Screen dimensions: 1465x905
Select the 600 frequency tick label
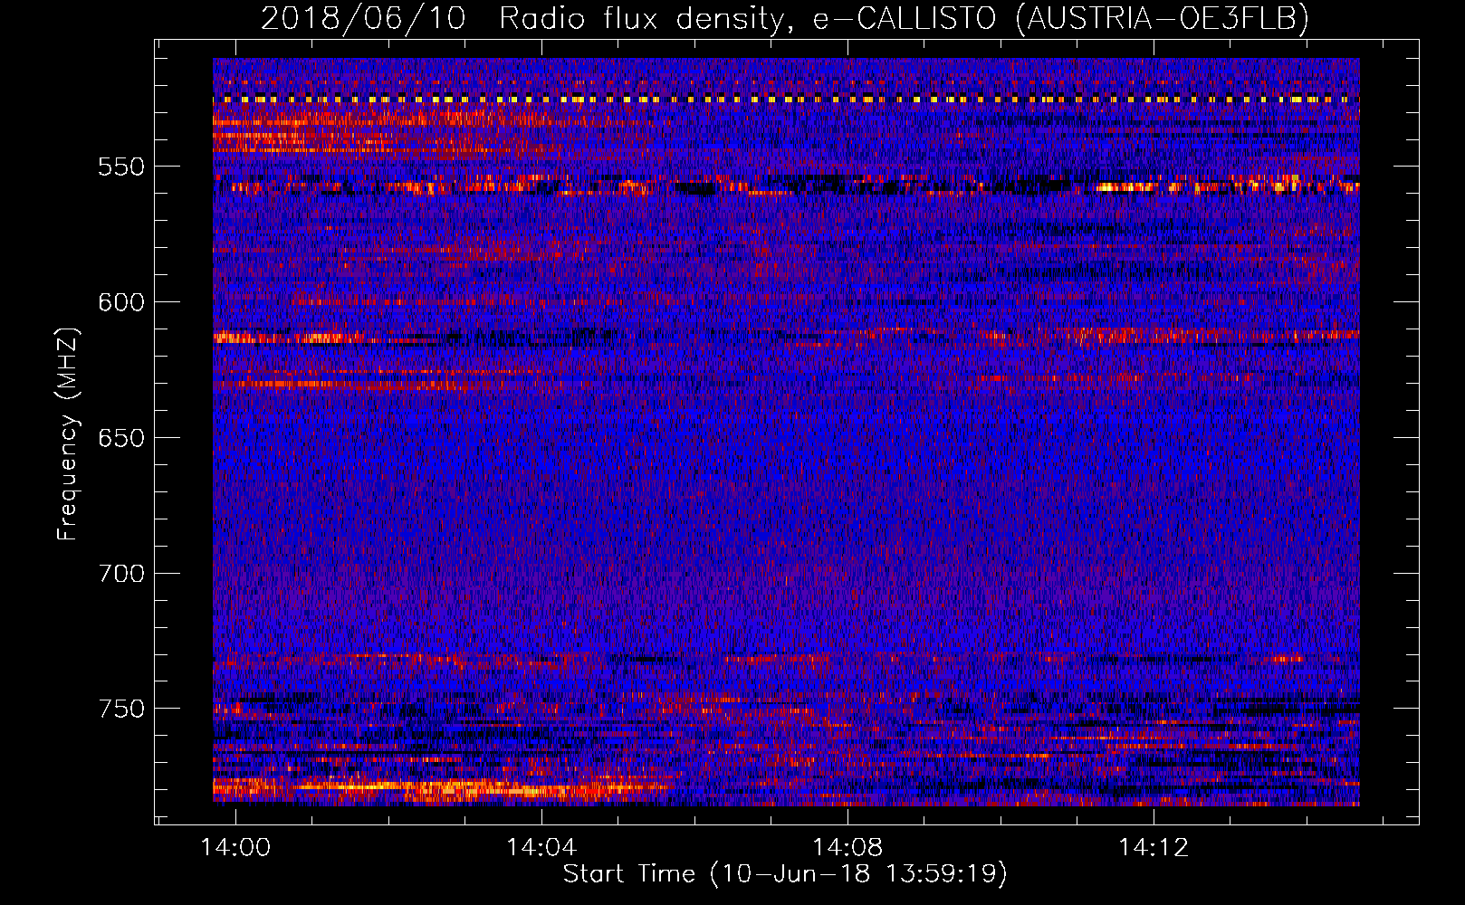pos(121,302)
